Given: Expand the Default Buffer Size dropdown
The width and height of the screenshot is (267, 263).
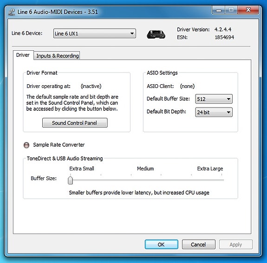Looking at the screenshot, I should 214,99.
